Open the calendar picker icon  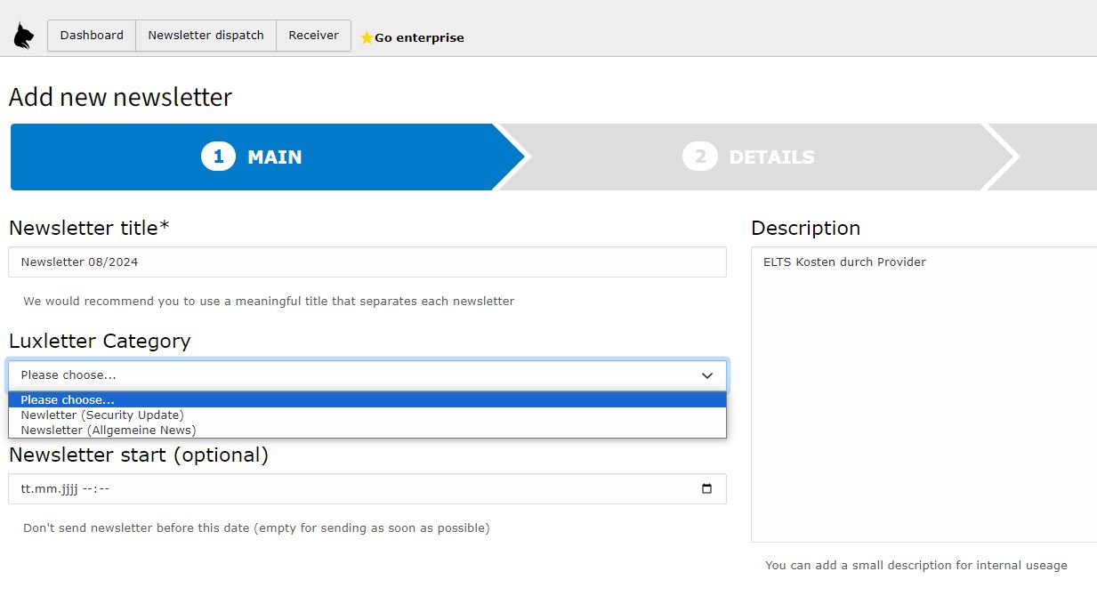tap(706, 488)
